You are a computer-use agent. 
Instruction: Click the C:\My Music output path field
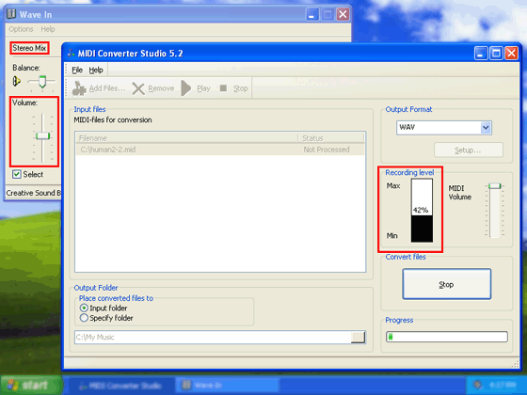click(x=213, y=337)
